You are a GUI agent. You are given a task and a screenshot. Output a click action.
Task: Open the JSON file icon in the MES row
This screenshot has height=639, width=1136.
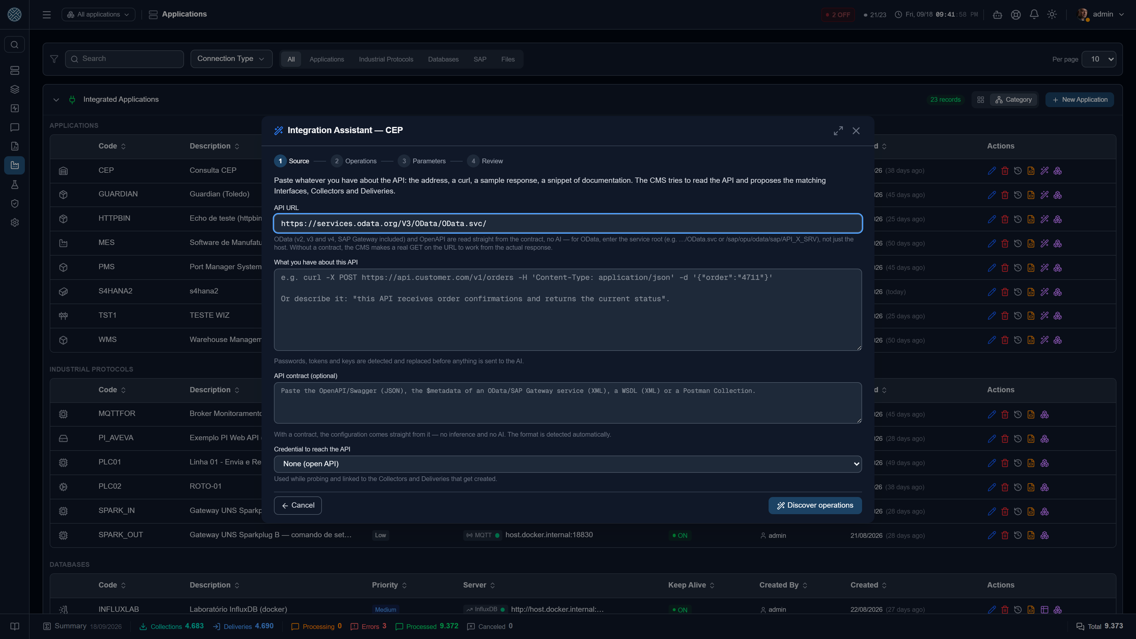pyautogui.click(x=1031, y=243)
